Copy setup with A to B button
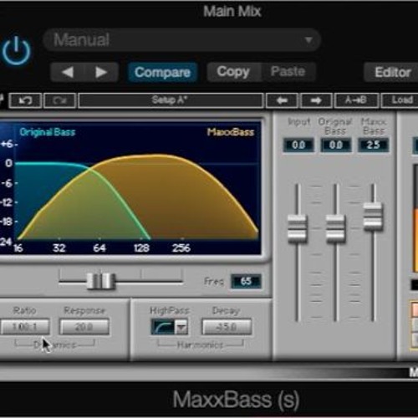The width and height of the screenshot is (418, 418). 356,100
